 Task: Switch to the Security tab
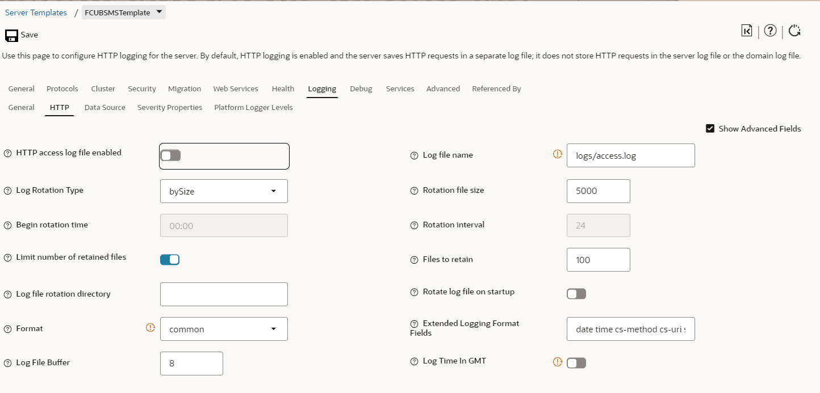click(x=142, y=89)
